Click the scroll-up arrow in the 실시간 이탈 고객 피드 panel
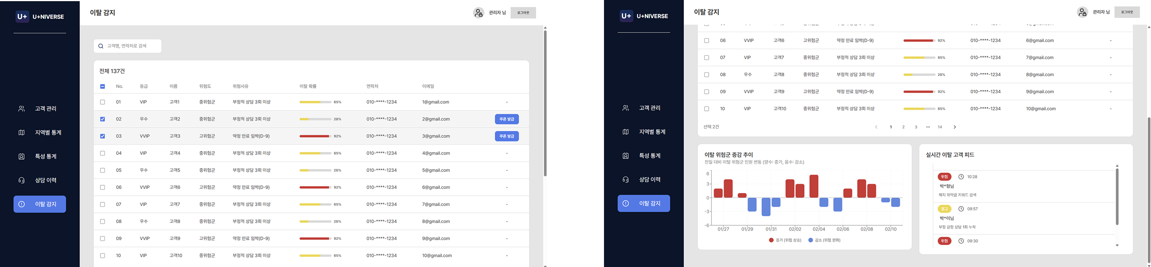 [1117, 166]
